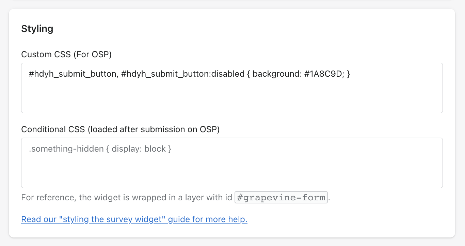Place cursor on the "background:" property
This screenshot has width=465, height=246.
[x=275, y=74]
